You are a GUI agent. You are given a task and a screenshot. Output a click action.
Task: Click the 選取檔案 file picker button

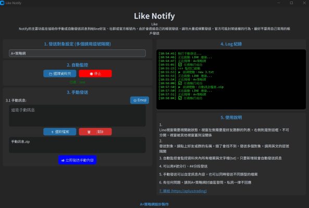60,132
